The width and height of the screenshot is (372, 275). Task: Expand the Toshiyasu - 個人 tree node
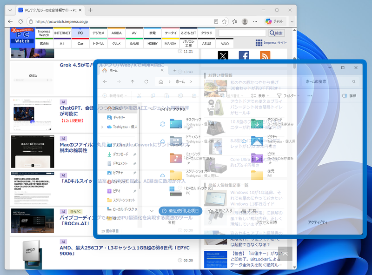click(102, 127)
